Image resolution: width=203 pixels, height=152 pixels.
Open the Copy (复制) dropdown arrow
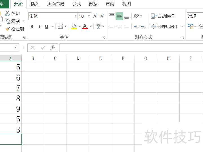(x=23, y=21)
